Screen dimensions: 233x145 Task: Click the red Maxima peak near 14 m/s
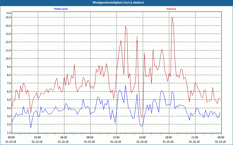coord(126,26)
